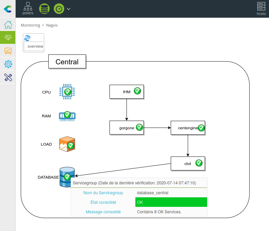Image resolution: width=269 pixels, height=231 pixels.
Task: Click the green gauge icon in top bar
Action: tap(59, 9)
